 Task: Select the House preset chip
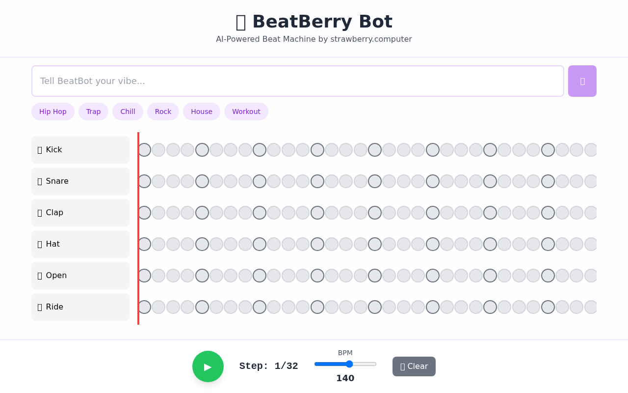(x=201, y=112)
